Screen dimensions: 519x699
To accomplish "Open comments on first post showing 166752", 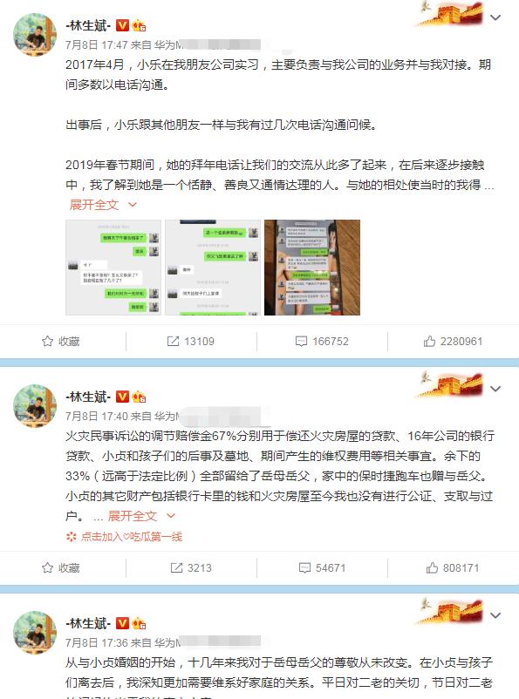I will [322, 342].
